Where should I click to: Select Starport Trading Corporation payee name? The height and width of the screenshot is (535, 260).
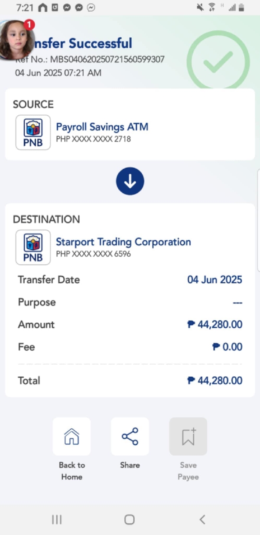point(123,242)
